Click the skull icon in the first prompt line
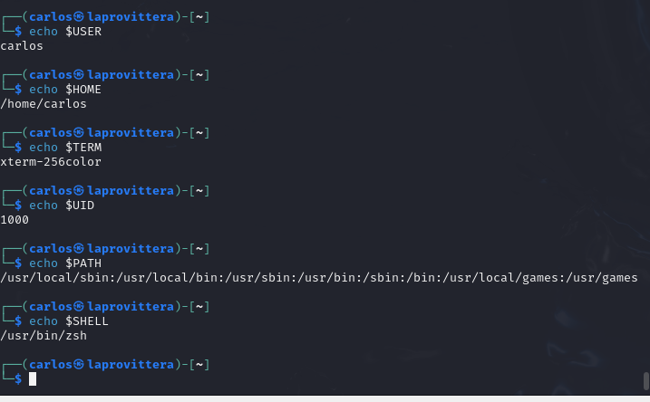650x402 pixels. (x=79, y=16)
